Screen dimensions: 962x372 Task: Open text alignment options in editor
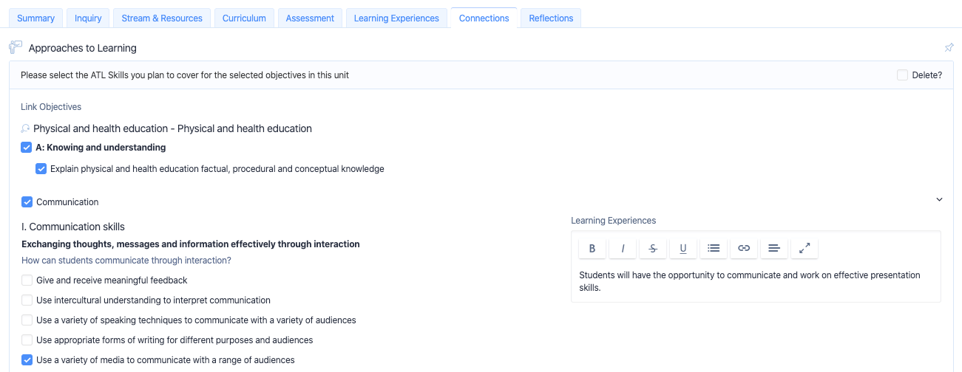[x=774, y=249]
